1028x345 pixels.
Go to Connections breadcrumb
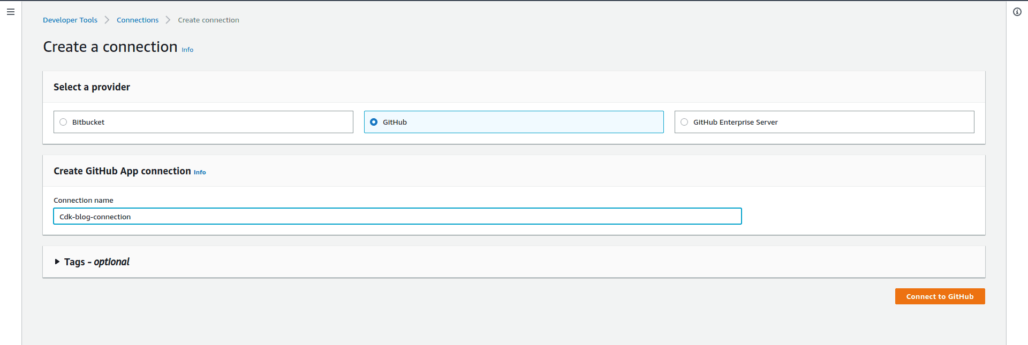(x=138, y=20)
